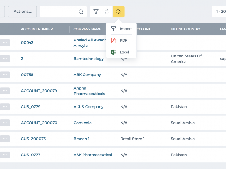This screenshot has width=226, height=169.
Task: Click the magnifier search icon
Action: (81, 12)
